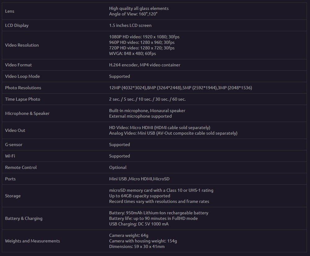The width and height of the screenshot is (310, 256).
Task: Select the Dimensions 59 x 30 x 41mm line
Action: pyautogui.click(x=137, y=246)
